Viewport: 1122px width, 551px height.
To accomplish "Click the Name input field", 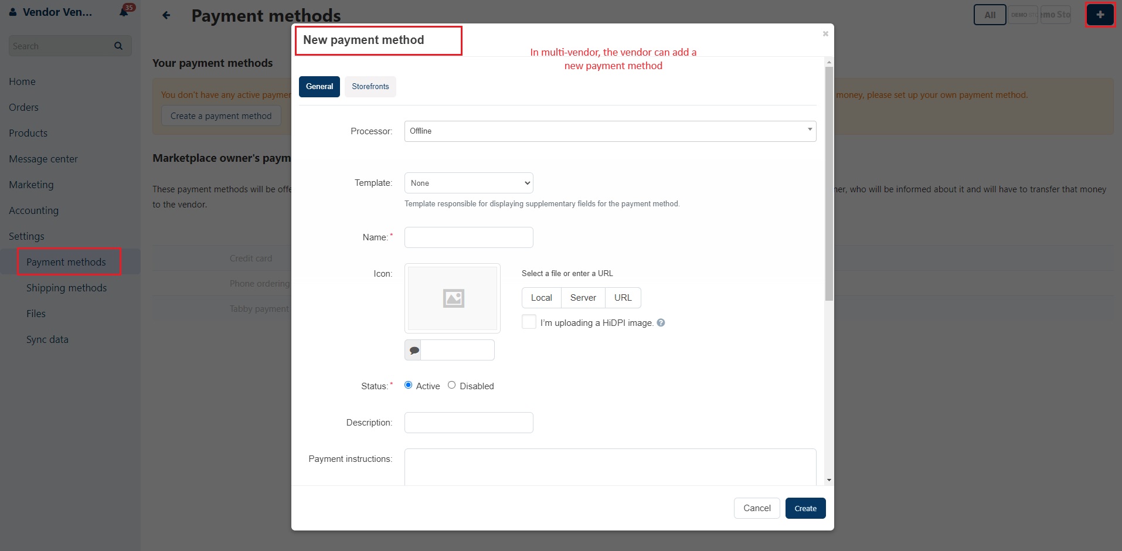I will click(x=469, y=237).
